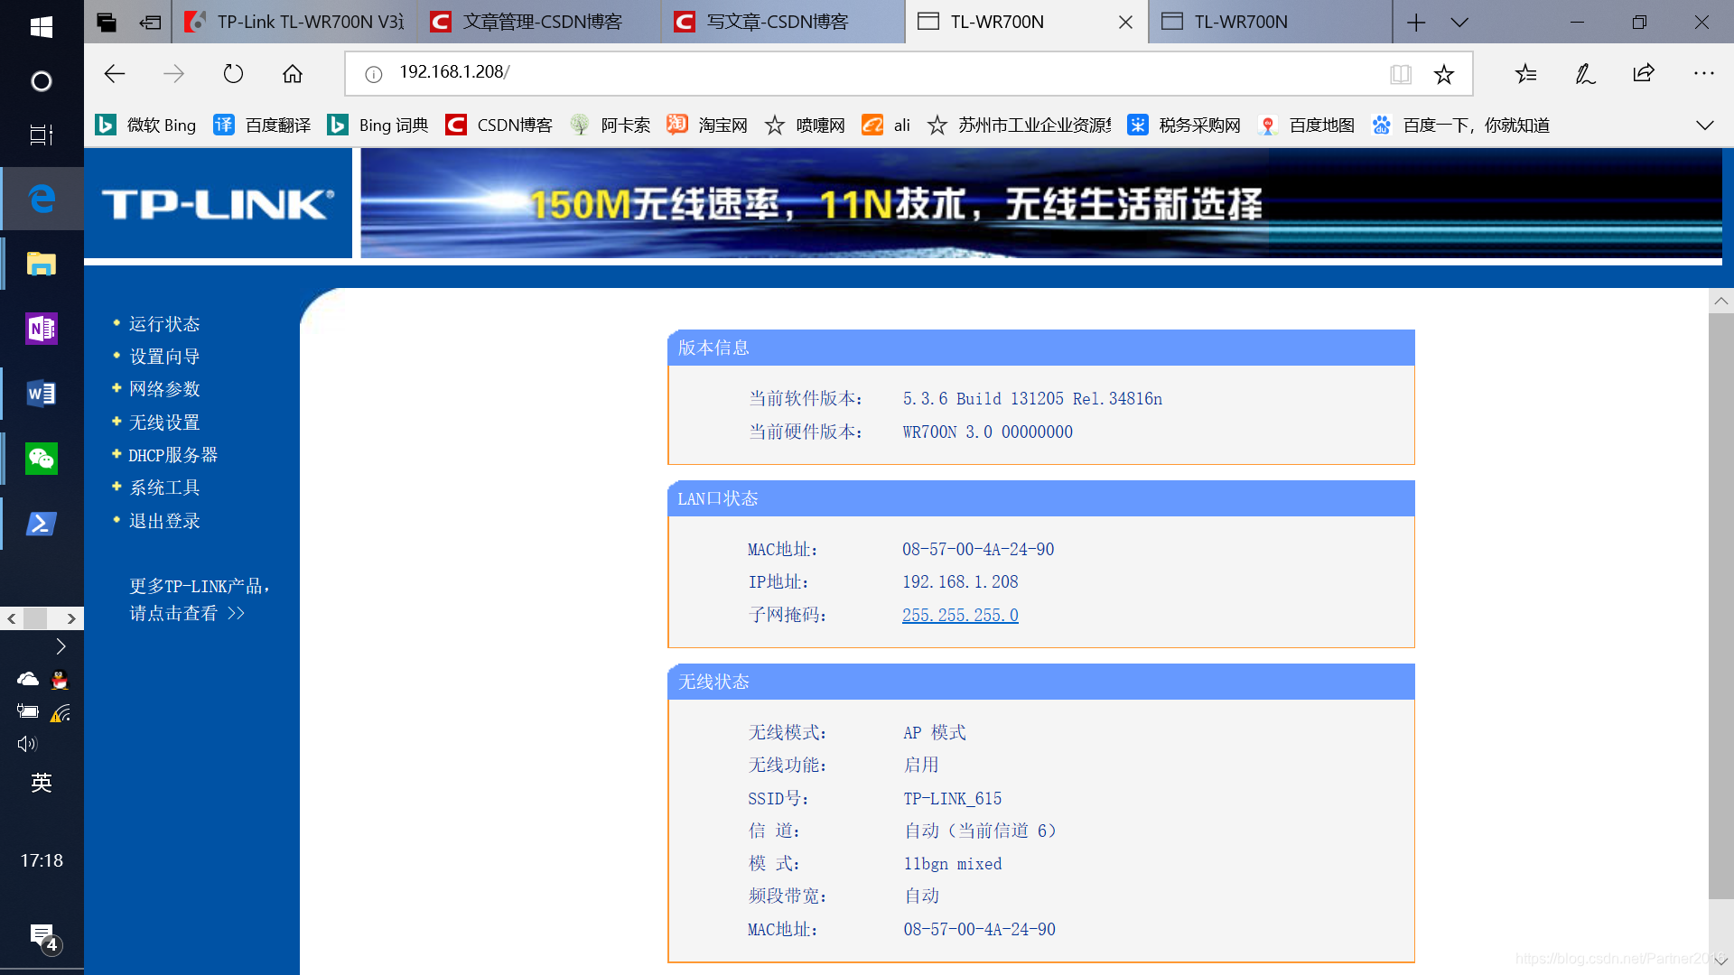
Task: Open OneNote from the taskbar
Action: tap(41, 329)
